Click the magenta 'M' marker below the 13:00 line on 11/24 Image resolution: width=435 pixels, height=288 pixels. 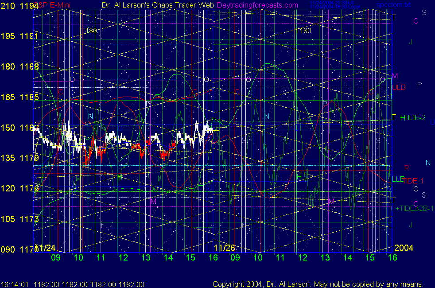153,201
